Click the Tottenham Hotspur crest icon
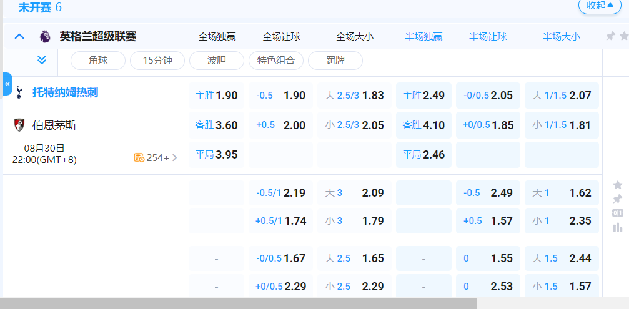 pos(19,93)
